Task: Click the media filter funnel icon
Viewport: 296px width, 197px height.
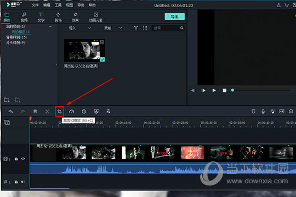Action: (x=136, y=28)
